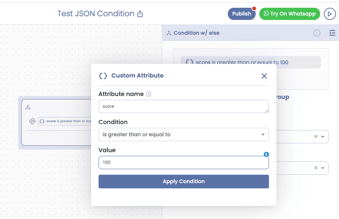Viewport: 339px width, 219px height.
Task: Click the play preview button in header
Action: coord(330,14)
